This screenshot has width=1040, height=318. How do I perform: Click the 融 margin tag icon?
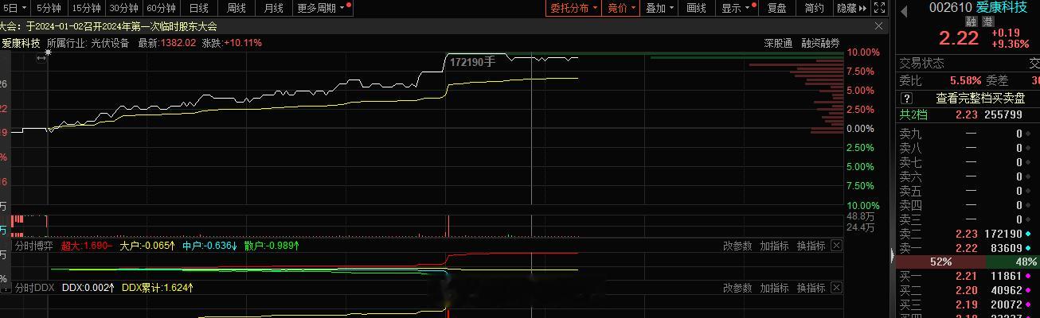tap(970, 22)
